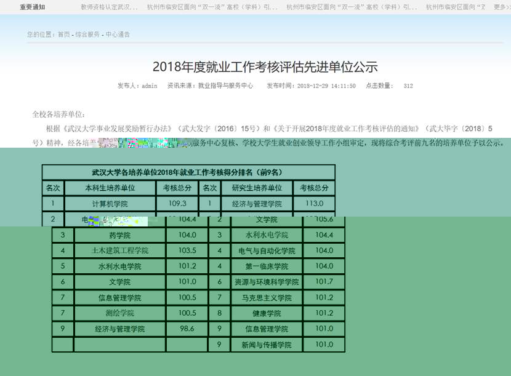Click the 新闻与传播学院 cell
Screen dimensions: 511x376
(x=267, y=345)
